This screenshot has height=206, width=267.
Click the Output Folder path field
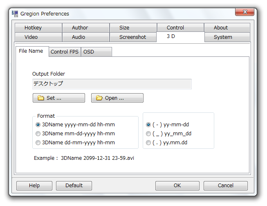pos(112,84)
